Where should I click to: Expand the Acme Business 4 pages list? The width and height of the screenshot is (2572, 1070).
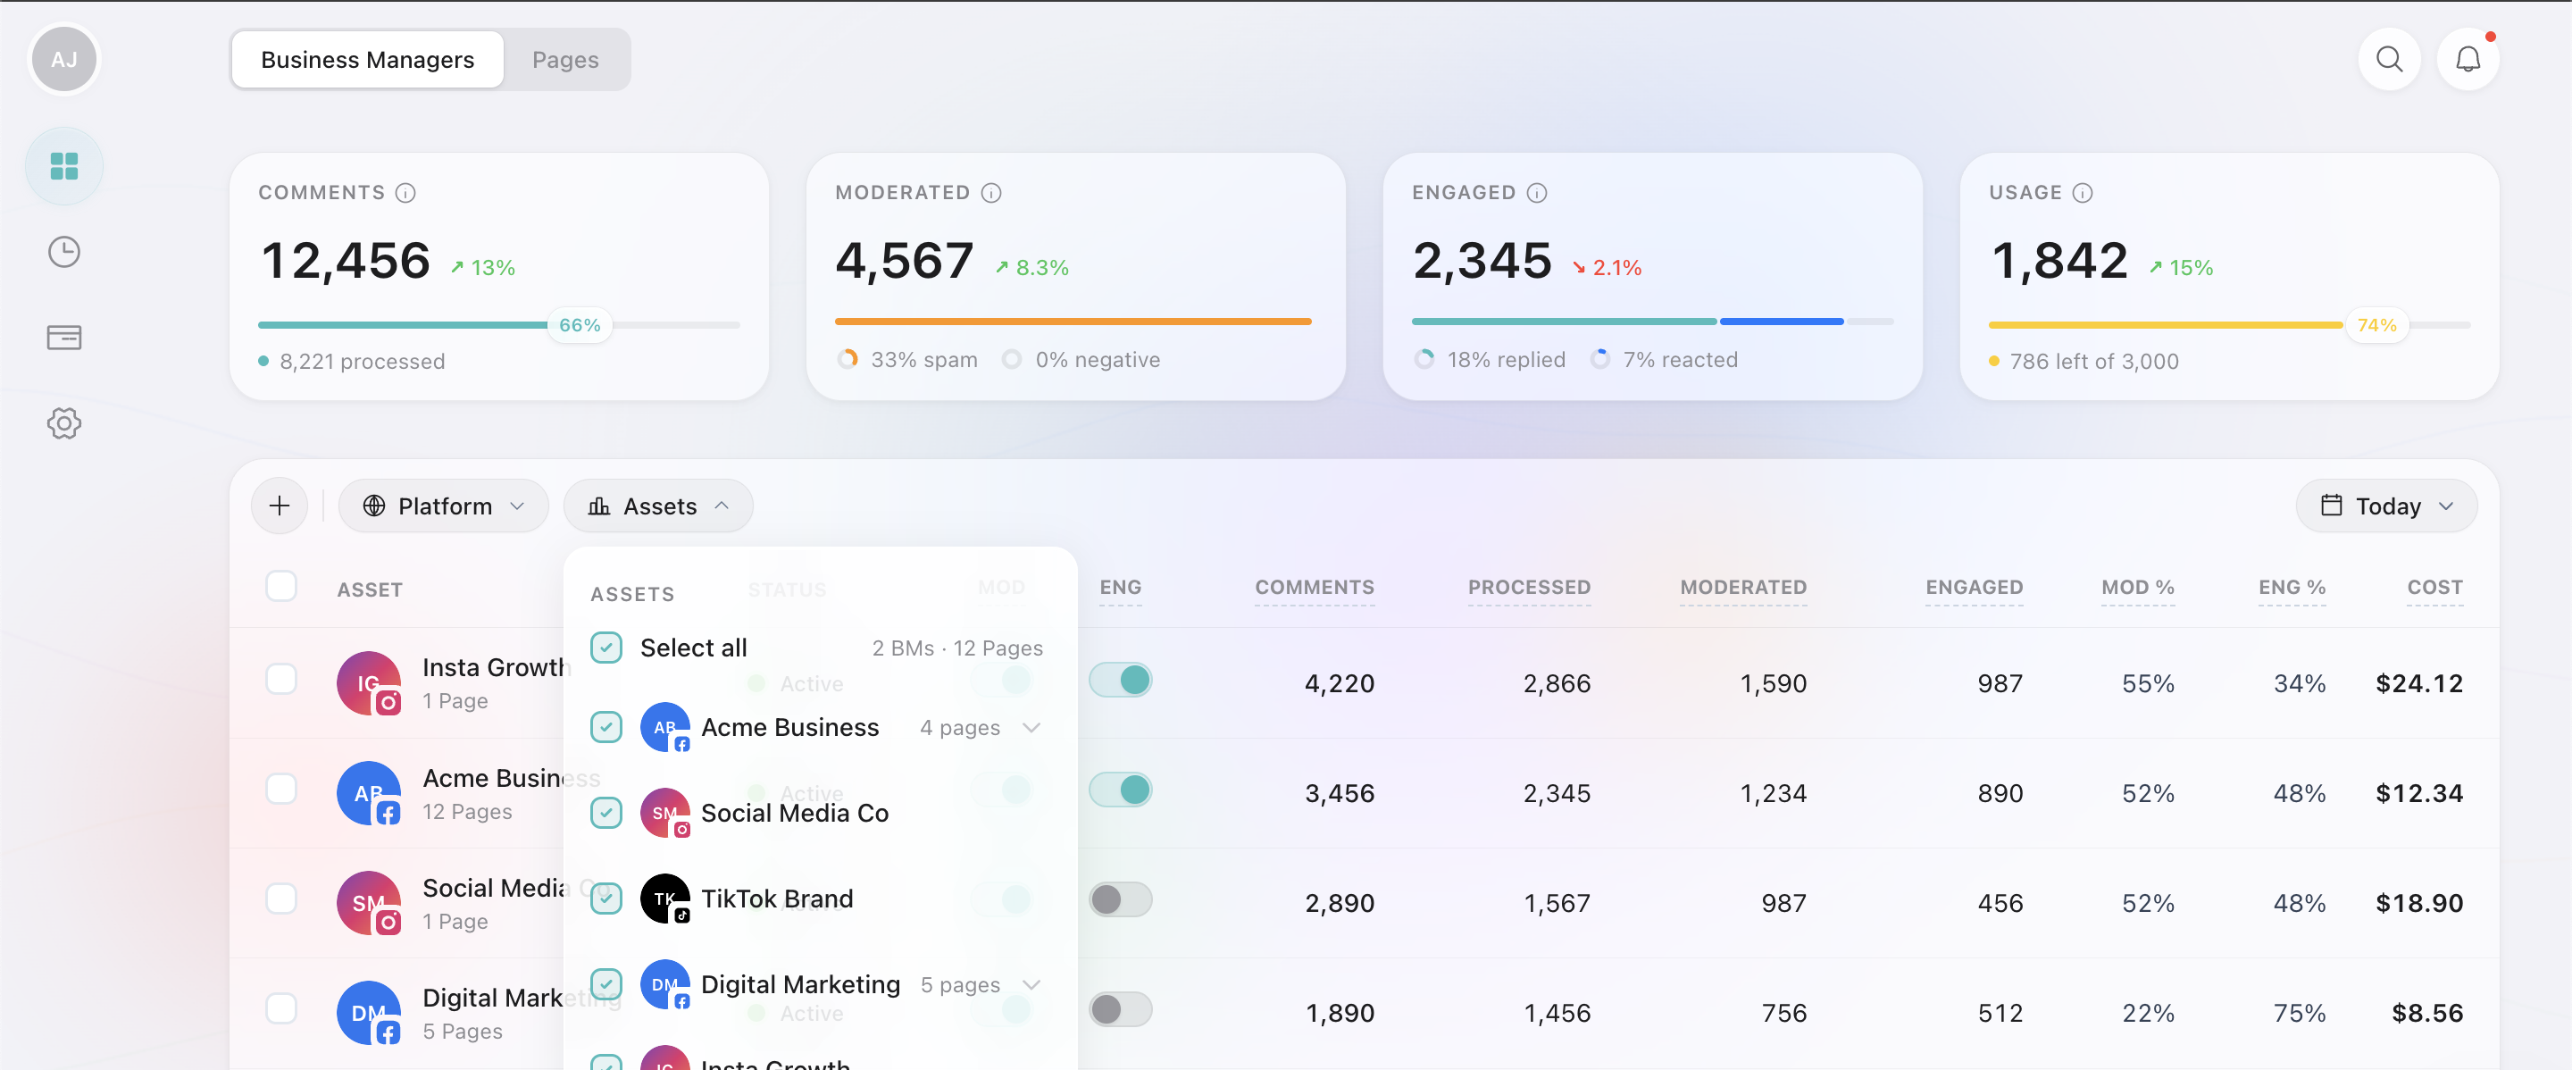1031,728
